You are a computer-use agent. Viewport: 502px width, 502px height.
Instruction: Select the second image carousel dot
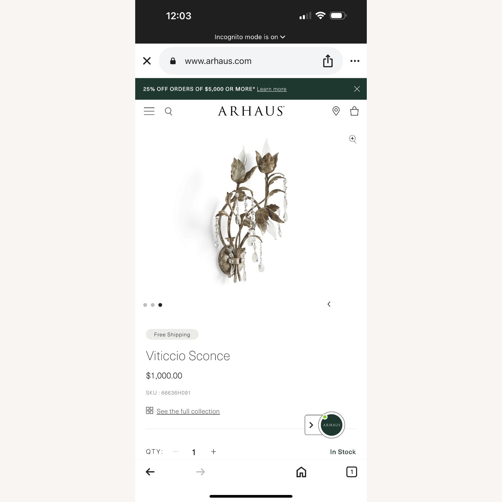153,305
